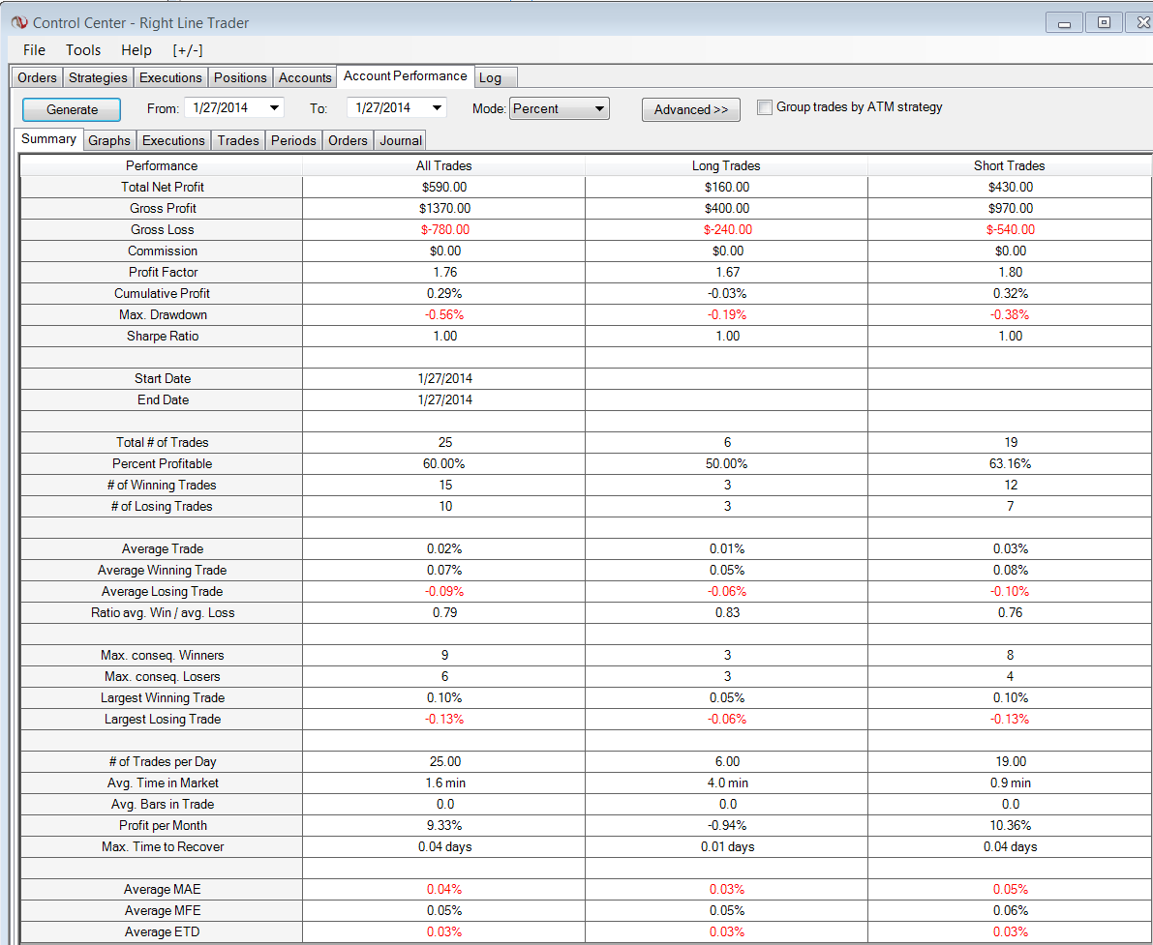
Task: Click the 1.6 min average time value
Action: (x=445, y=784)
